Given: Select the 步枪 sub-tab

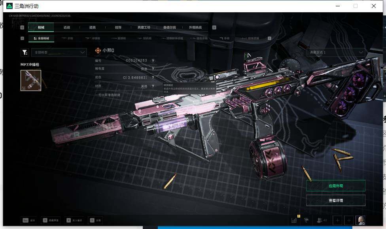Looking at the screenshot, I should [68, 38].
